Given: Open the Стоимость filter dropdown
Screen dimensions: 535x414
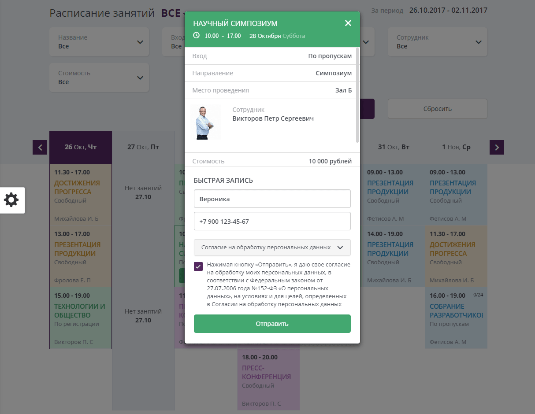Looking at the screenshot, I should (99, 78).
